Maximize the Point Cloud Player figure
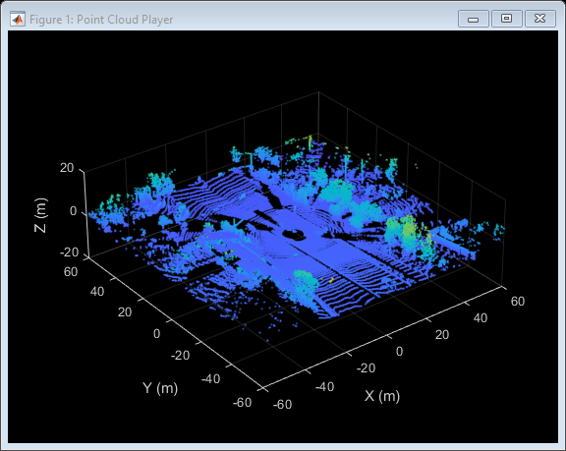 (x=506, y=19)
